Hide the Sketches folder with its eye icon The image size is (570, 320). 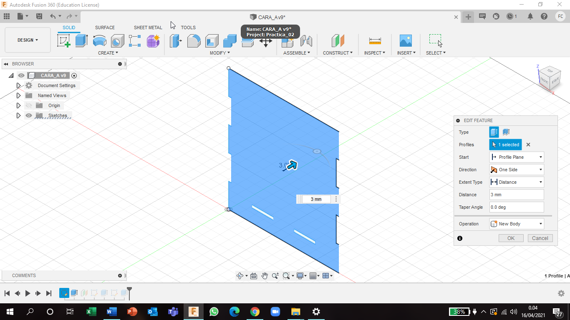(x=29, y=115)
